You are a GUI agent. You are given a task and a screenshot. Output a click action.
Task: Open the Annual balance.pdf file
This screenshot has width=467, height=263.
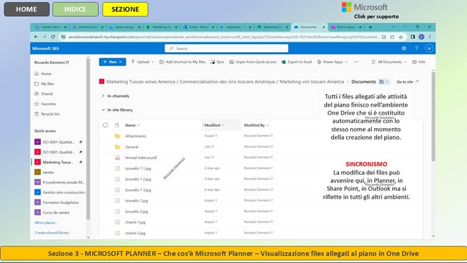tap(141, 158)
